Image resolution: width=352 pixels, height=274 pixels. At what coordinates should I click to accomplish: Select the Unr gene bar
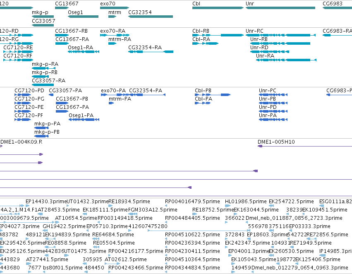280,8
